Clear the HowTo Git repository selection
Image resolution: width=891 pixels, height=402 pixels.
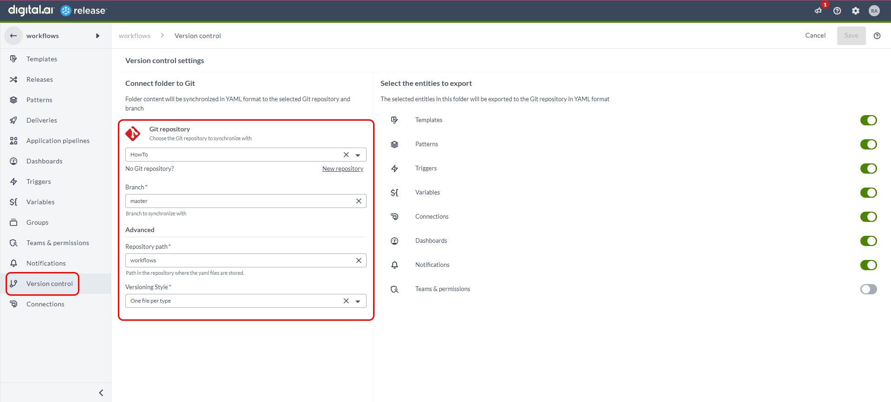(346, 155)
